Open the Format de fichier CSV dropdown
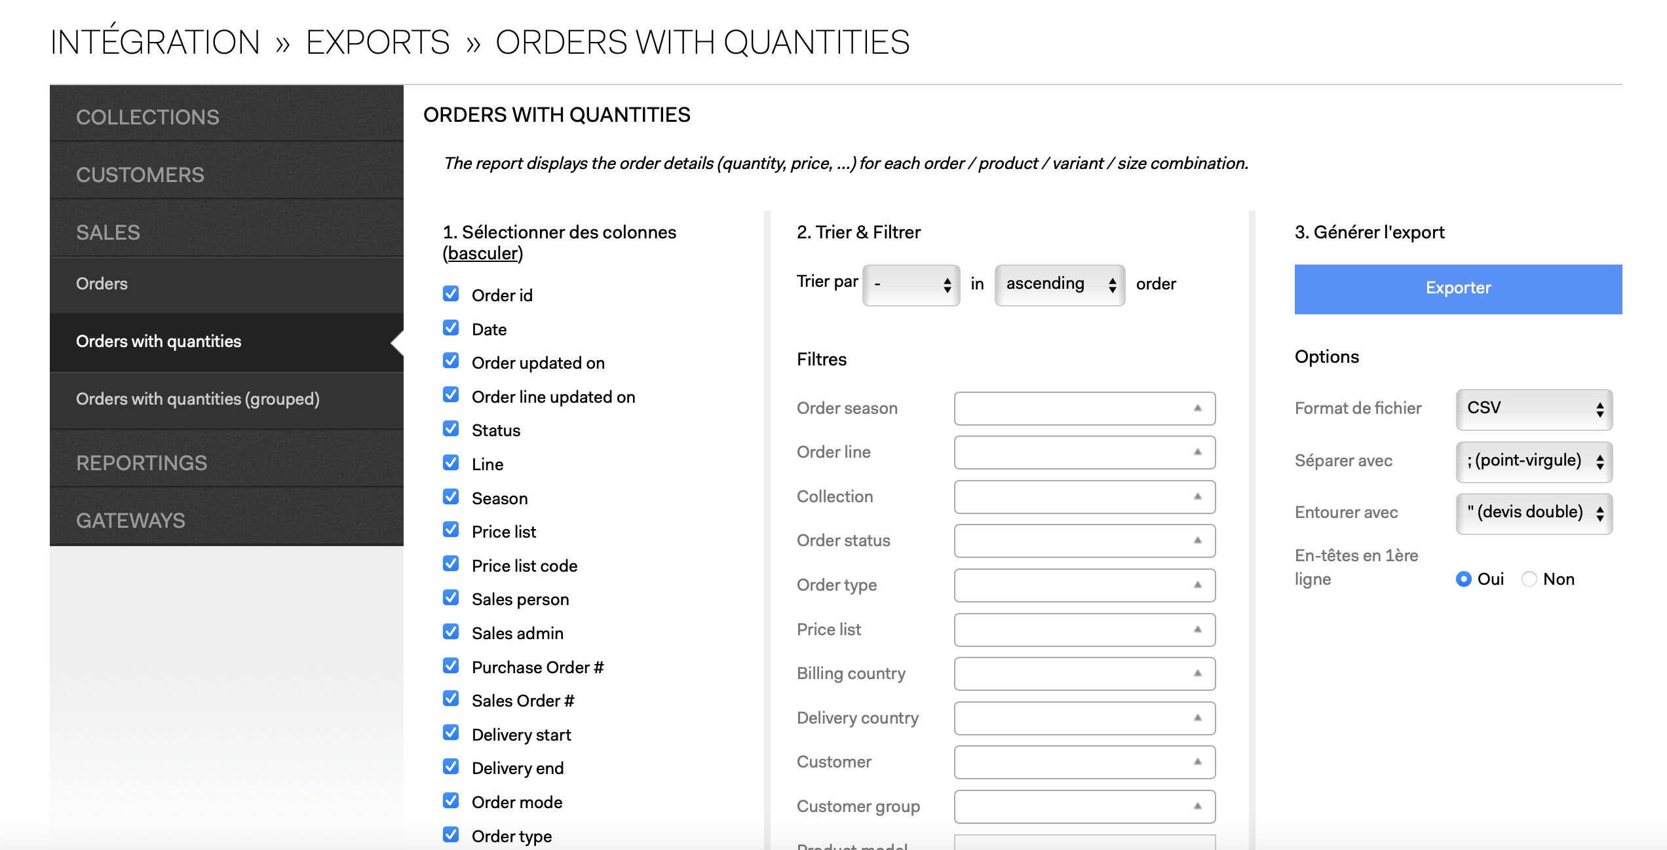 1534,409
